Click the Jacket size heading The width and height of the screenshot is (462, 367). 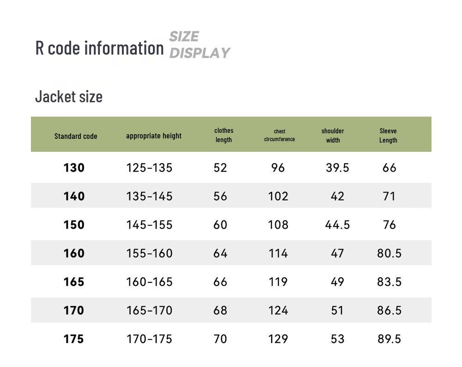pyautogui.click(x=69, y=97)
